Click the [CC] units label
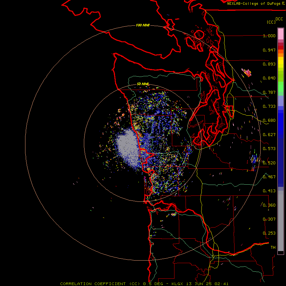This screenshot has width=286, height=286. click(271, 22)
